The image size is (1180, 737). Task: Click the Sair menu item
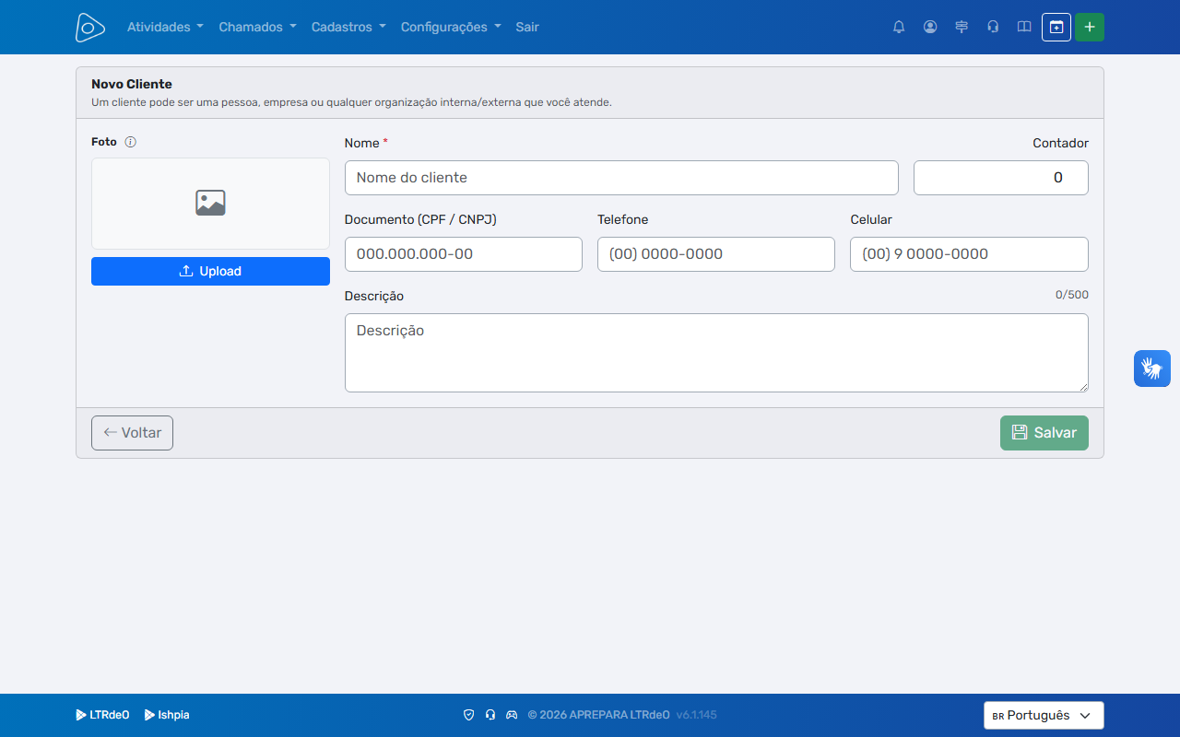tap(527, 27)
